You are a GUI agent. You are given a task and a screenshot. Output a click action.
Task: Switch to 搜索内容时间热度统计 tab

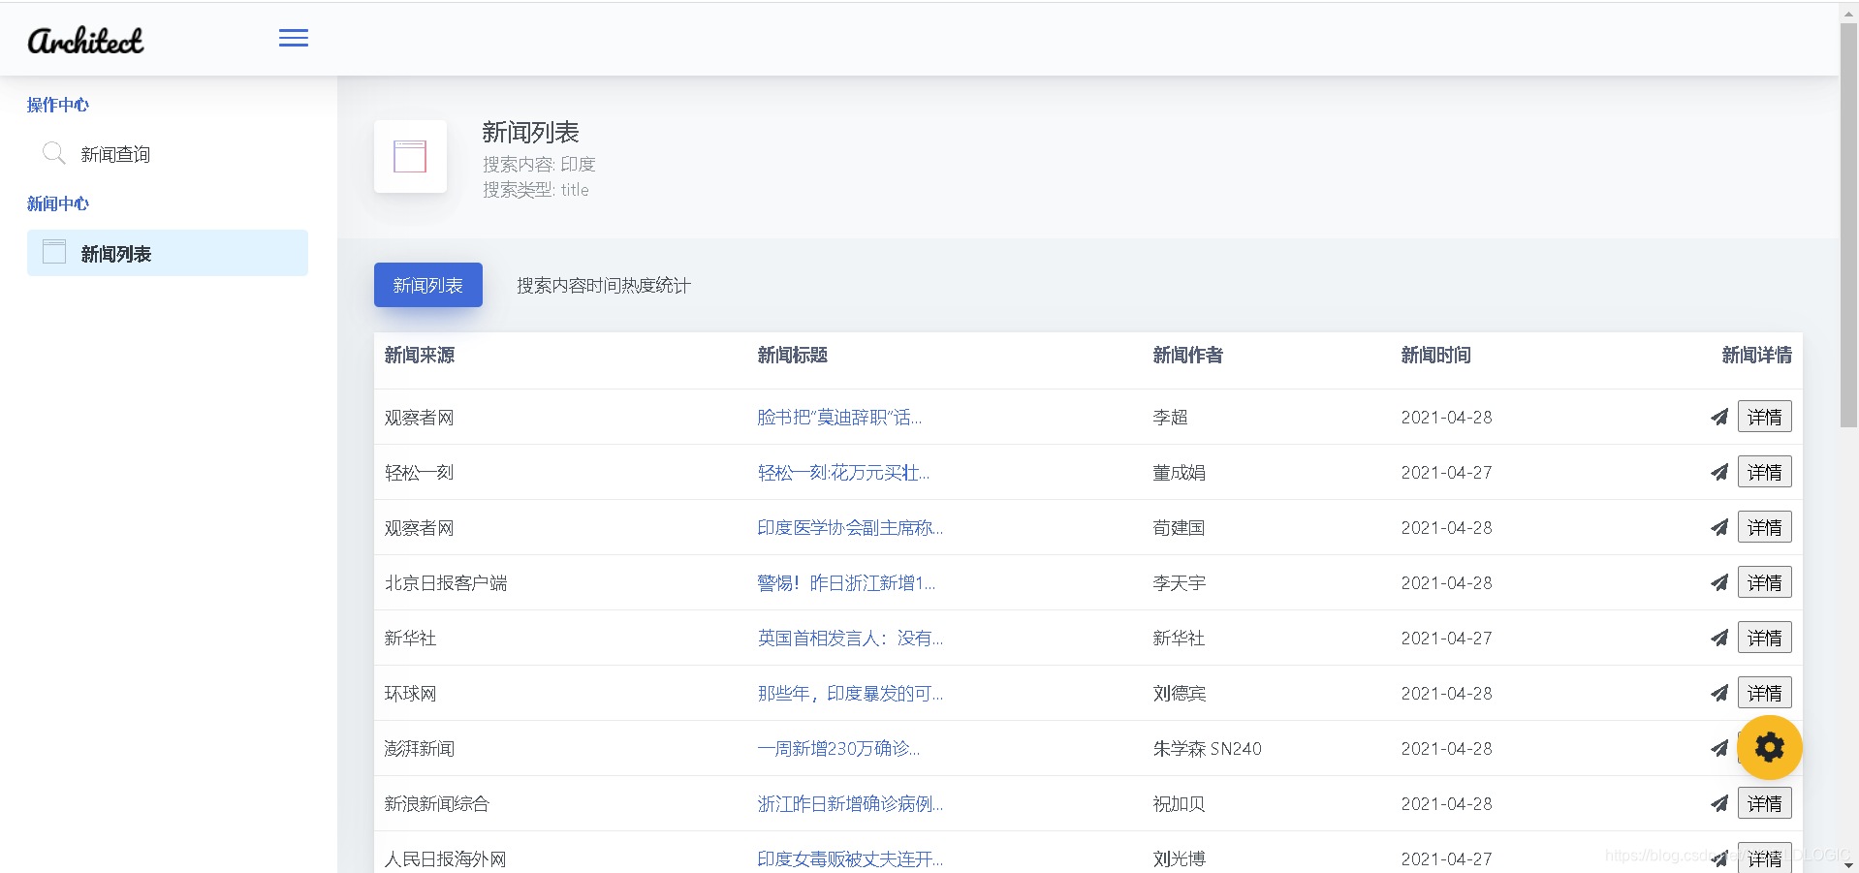pos(602,285)
